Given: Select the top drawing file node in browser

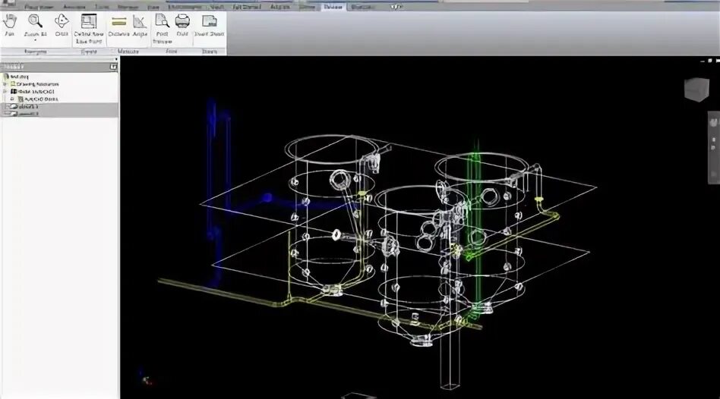Looking at the screenshot, I should coord(17,77).
